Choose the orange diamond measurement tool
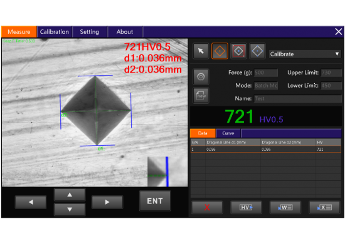The image size is (345, 244). point(220,51)
